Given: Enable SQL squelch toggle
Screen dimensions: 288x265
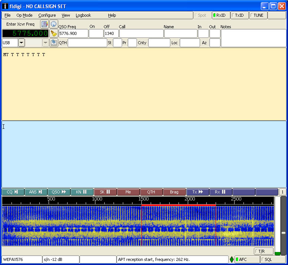Looking at the screenshot, I should click(x=273, y=259).
